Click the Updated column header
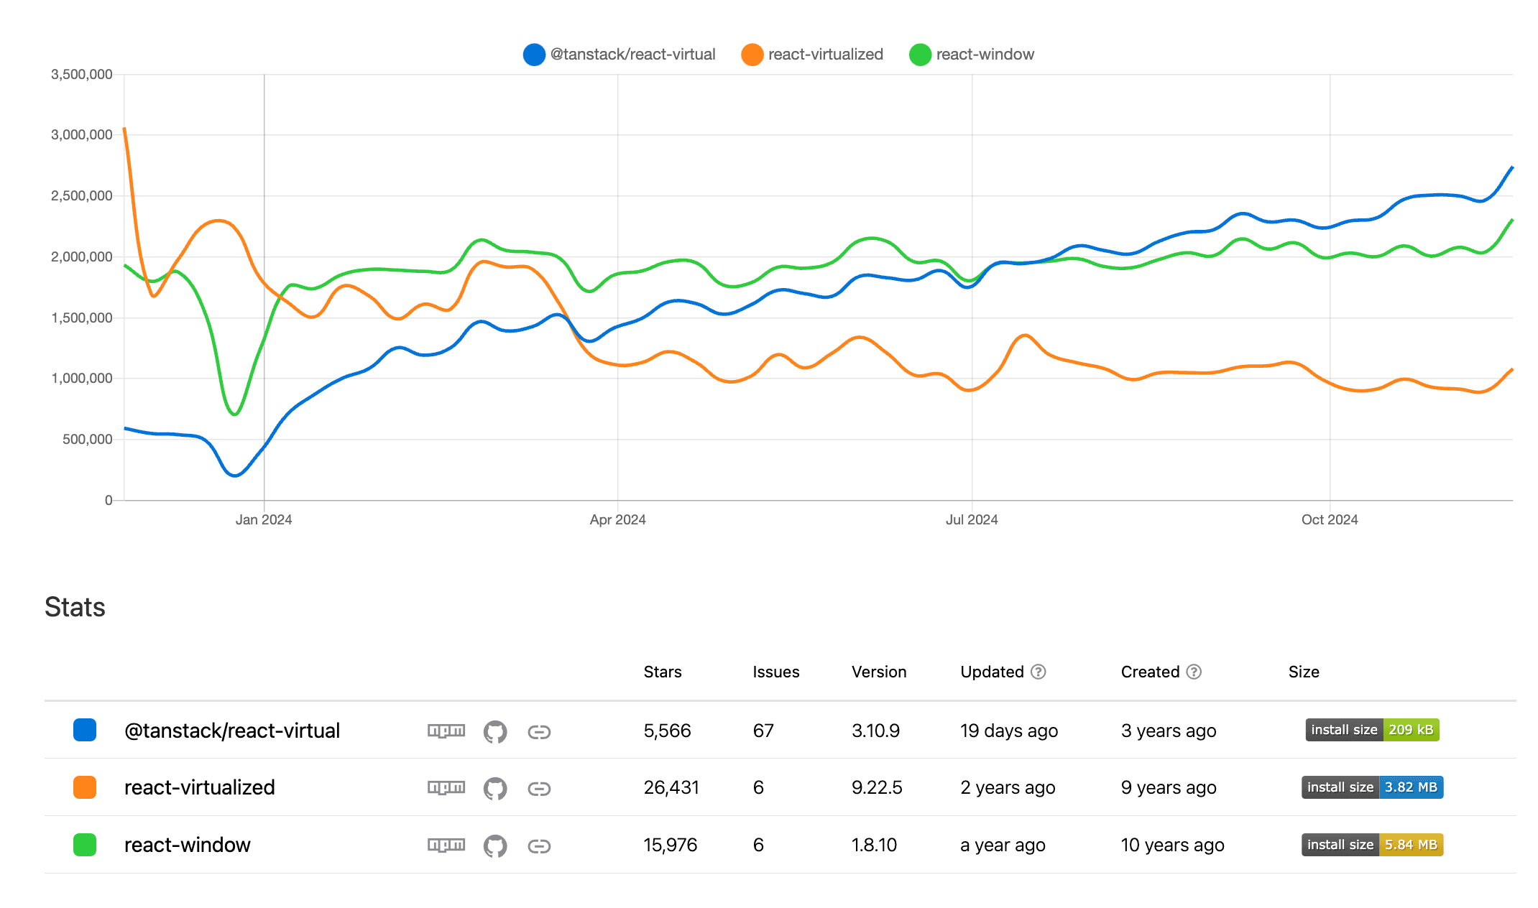Viewport: 1538px width, 908px height. pos(993,672)
